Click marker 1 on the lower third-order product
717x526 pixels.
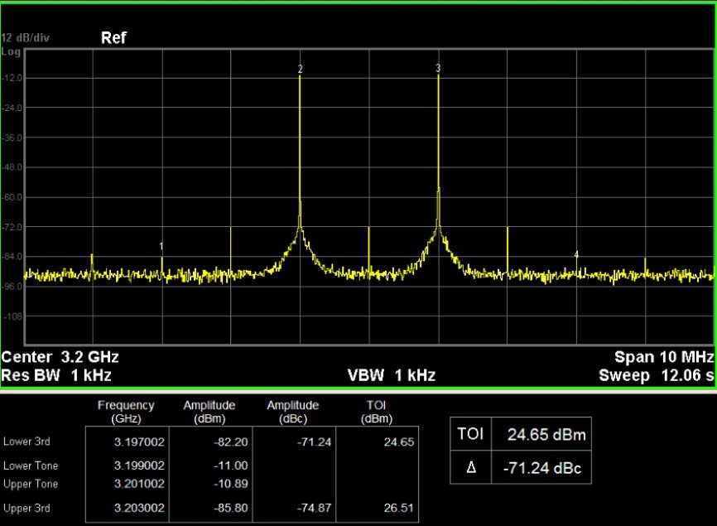[161, 246]
